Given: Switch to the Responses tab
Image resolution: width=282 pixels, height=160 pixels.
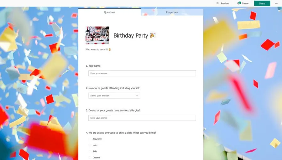Looking at the screenshot, I should [x=172, y=12].
